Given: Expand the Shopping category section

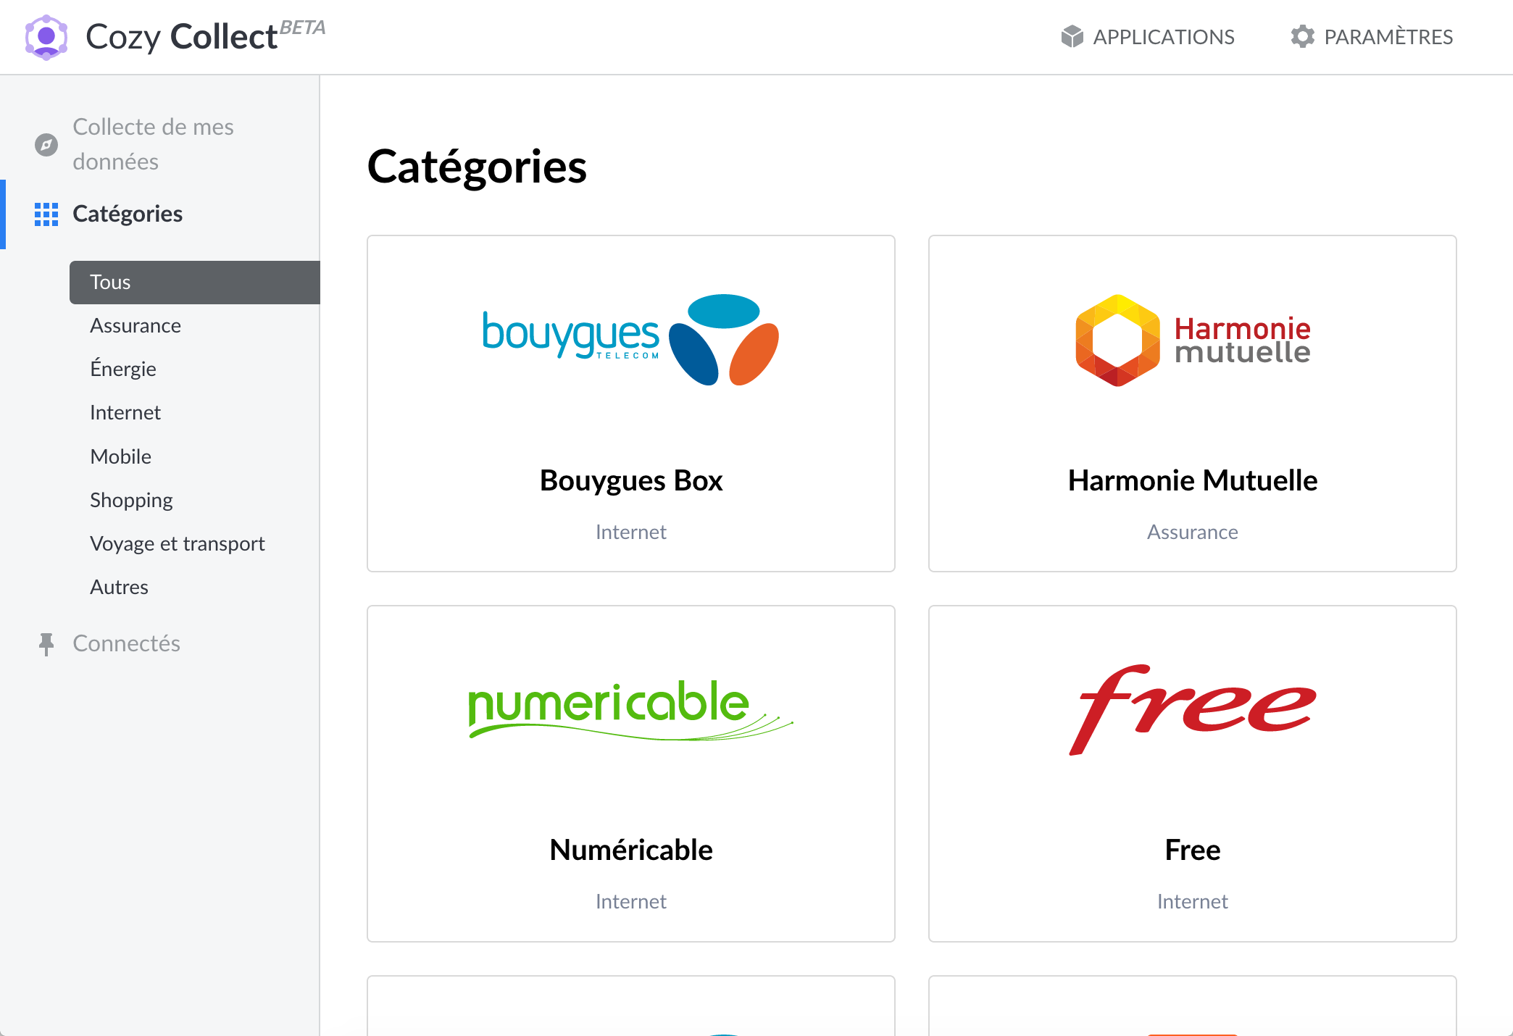Looking at the screenshot, I should [x=131, y=499].
